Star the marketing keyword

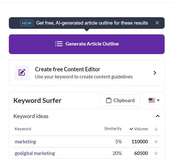coord(156,142)
